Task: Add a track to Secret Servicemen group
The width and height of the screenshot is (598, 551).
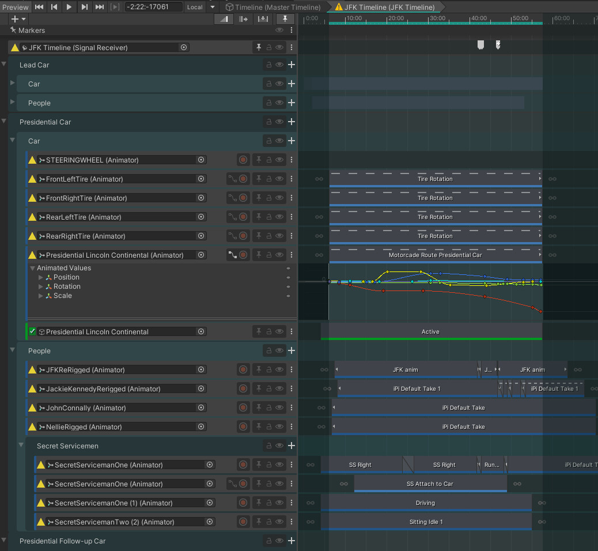Action: click(x=292, y=446)
